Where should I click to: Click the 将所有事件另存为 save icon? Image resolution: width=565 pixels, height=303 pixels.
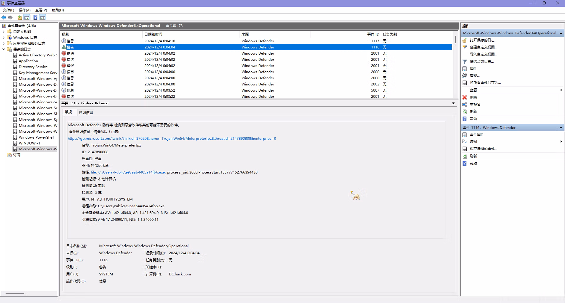pos(465,83)
